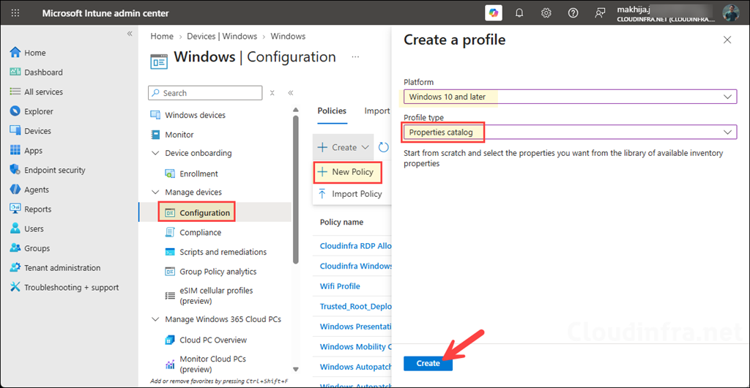Sort by Policy name column header
The height and width of the screenshot is (388, 750).
(x=341, y=223)
